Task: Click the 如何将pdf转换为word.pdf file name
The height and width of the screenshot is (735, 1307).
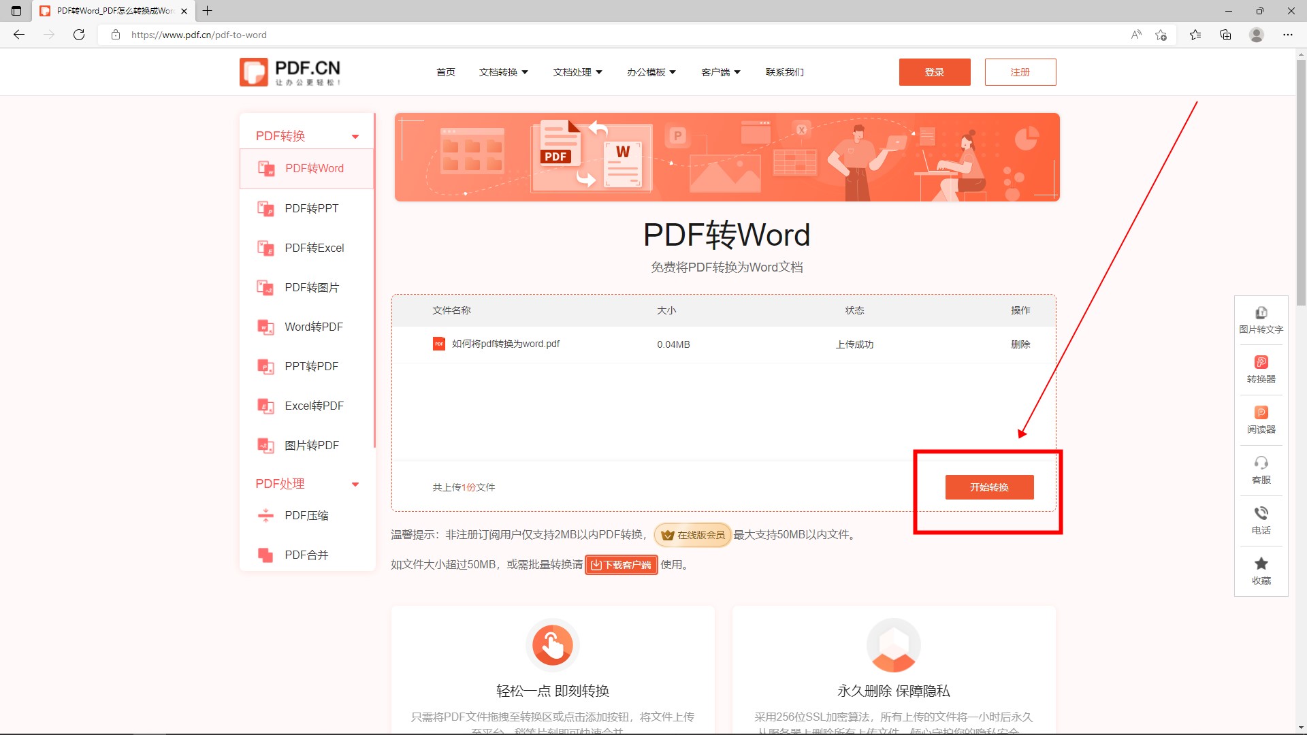Action: pyautogui.click(x=506, y=344)
